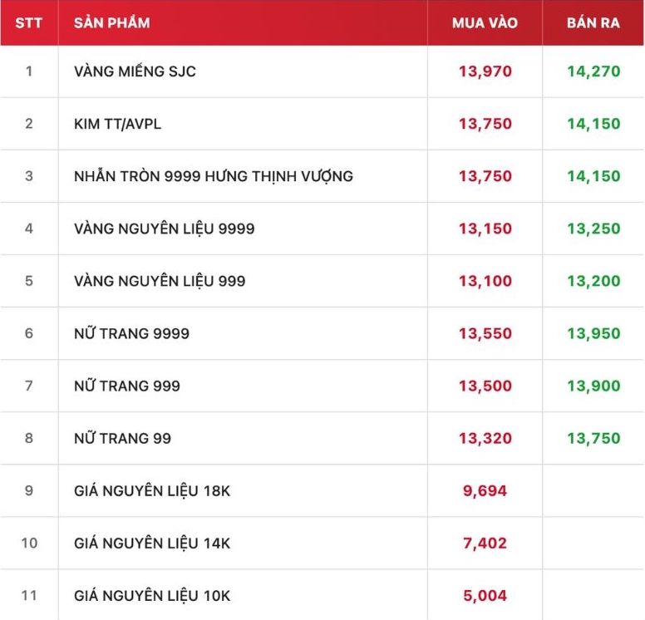Click the MUA VÀO column header
Viewport: 645px width, 620px height.
(x=485, y=22)
